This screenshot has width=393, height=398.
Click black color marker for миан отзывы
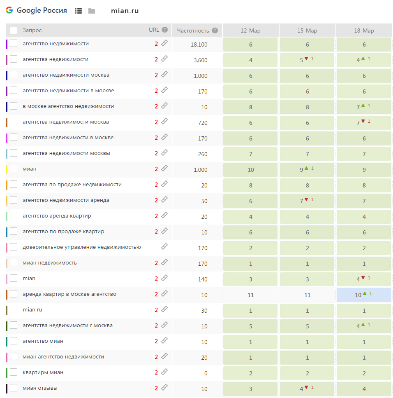point(7,389)
